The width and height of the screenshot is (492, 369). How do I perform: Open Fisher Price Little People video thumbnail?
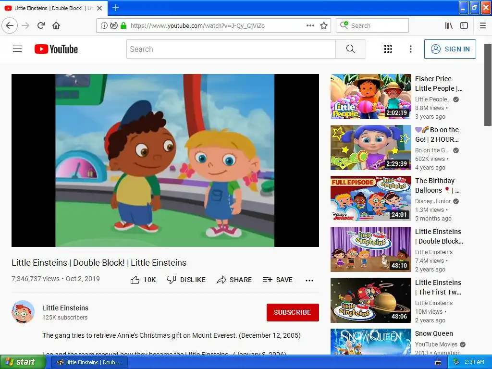point(370,97)
